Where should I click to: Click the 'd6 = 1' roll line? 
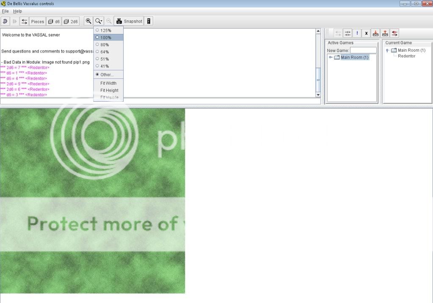(x=24, y=73)
